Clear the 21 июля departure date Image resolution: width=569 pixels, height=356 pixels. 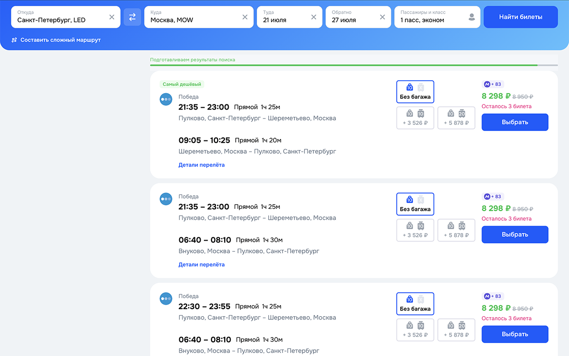(x=313, y=17)
